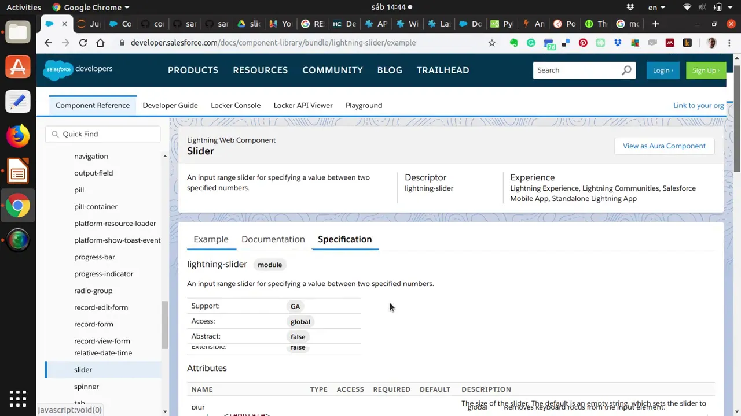The image size is (741, 416).
Task: Select navigation in the component list
Action: pos(91,156)
